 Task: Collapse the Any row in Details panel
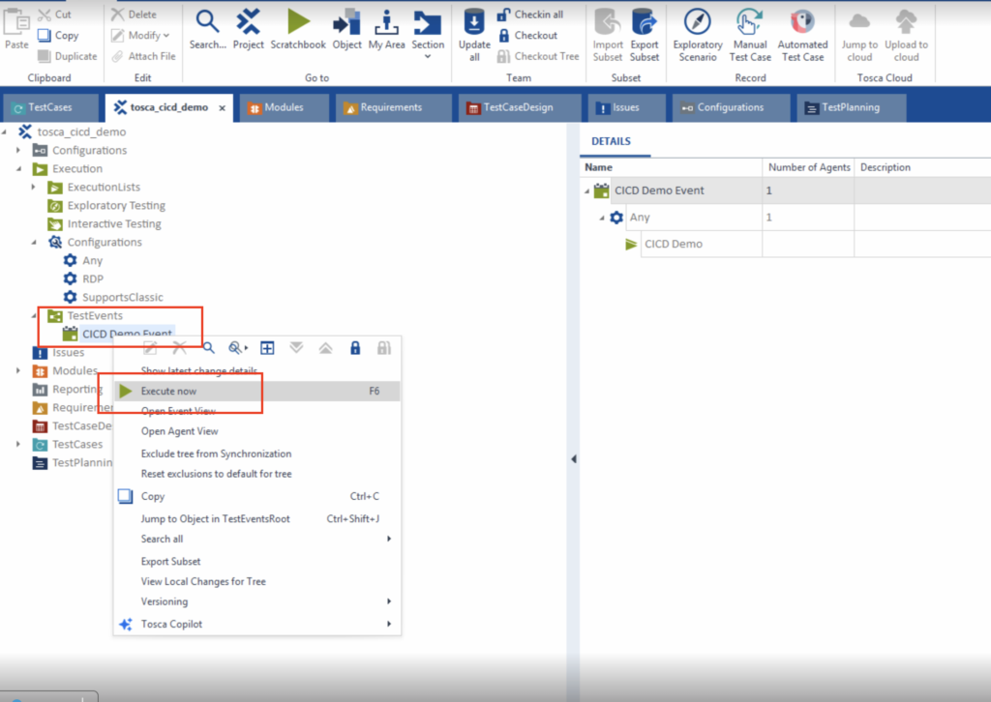pos(602,218)
